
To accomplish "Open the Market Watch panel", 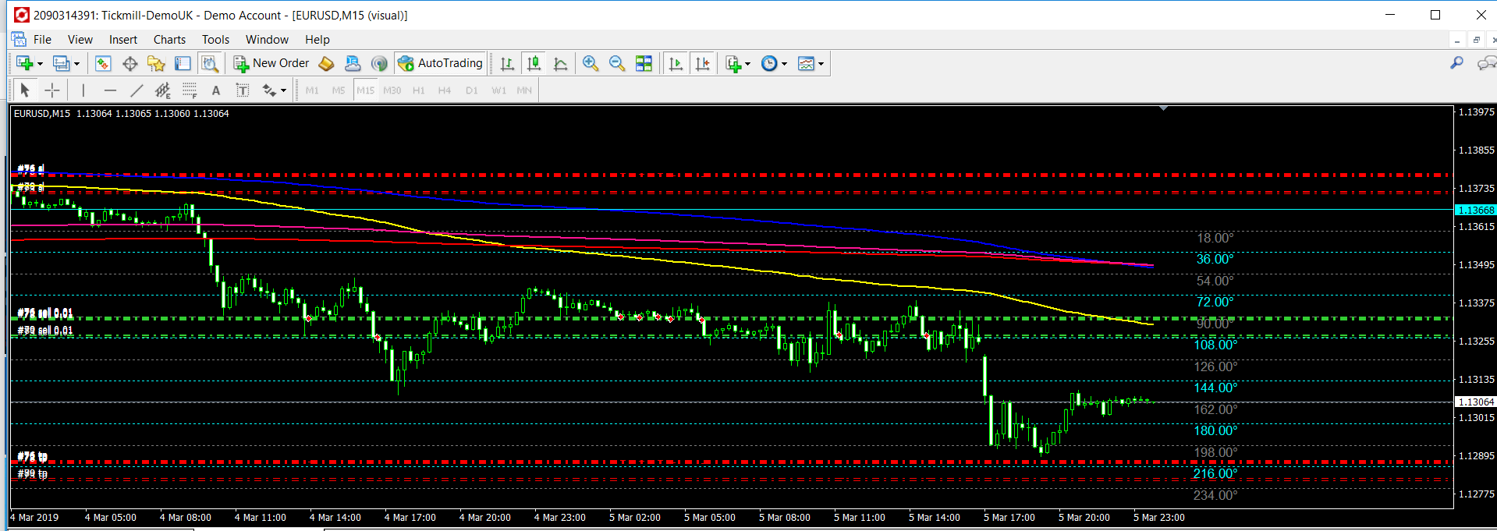I will click(x=103, y=64).
